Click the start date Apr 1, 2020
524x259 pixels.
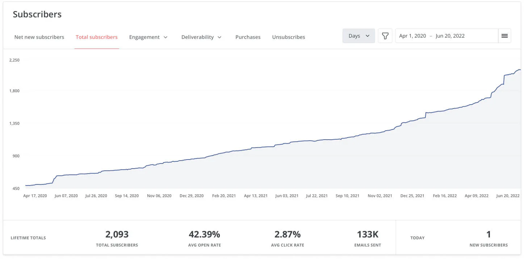[412, 36]
